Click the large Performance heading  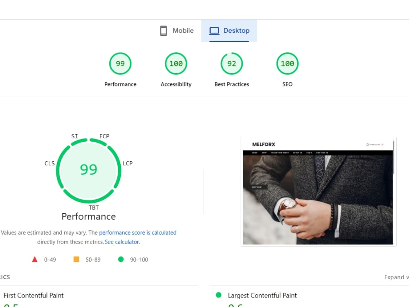89,217
